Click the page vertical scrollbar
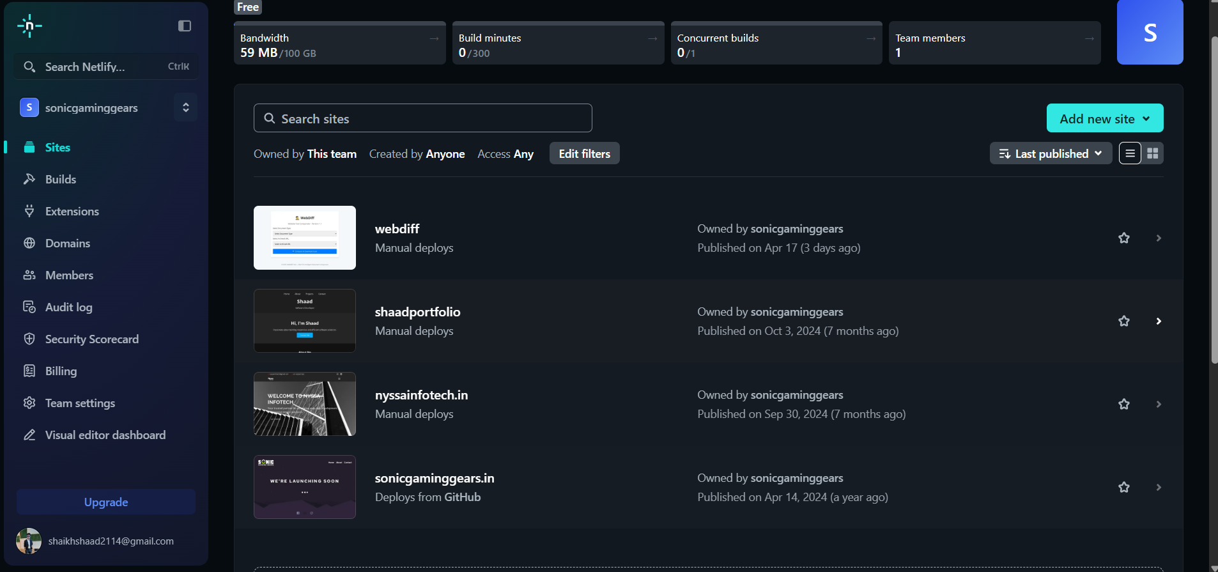The image size is (1218, 572). pyautogui.click(x=1214, y=199)
